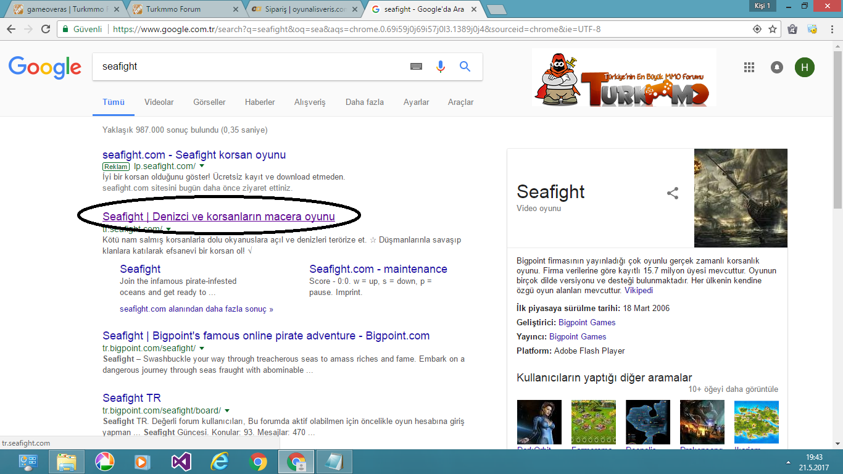Open the notepad taskbar icon
This screenshot has height=474, width=843.
335,462
